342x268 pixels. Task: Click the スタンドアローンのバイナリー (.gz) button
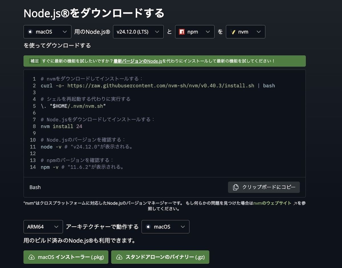coord(160,257)
